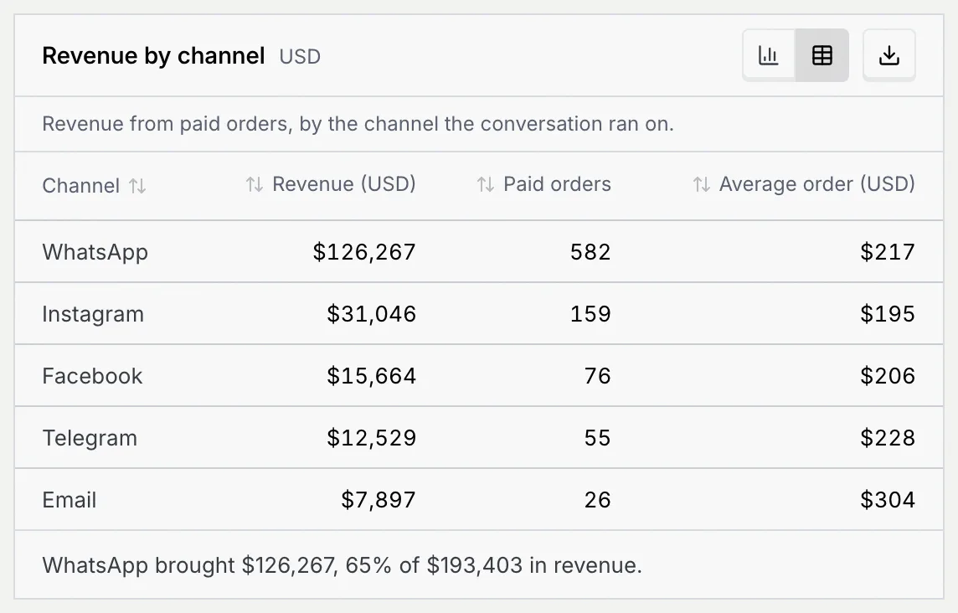
Task: Select the WhatsApp channel row label
Action: pyautogui.click(x=95, y=252)
